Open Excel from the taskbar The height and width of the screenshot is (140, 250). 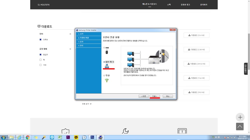(60, 137)
